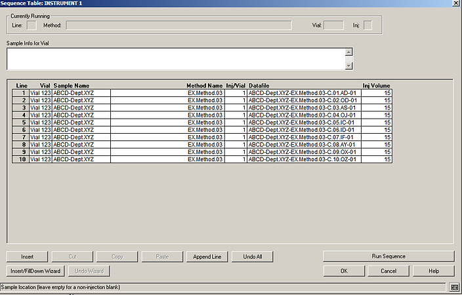This screenshot has width=462, height=295.
Task: Select row header for line 4
Action: pos(20,115)
